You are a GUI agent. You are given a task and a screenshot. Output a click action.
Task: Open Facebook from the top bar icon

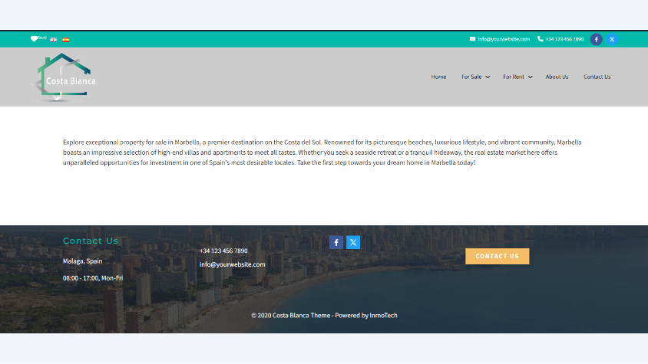597,39
